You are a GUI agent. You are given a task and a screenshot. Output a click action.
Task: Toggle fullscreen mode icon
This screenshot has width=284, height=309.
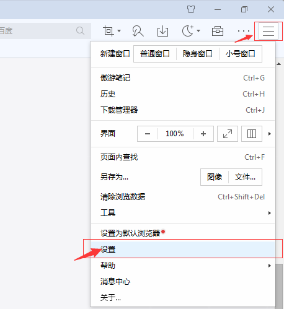(x=228, y=134)
